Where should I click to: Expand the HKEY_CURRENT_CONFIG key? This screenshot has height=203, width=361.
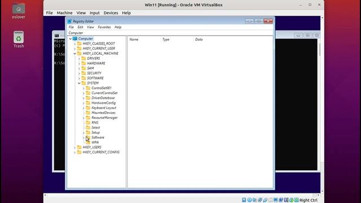tap(74, 152)
